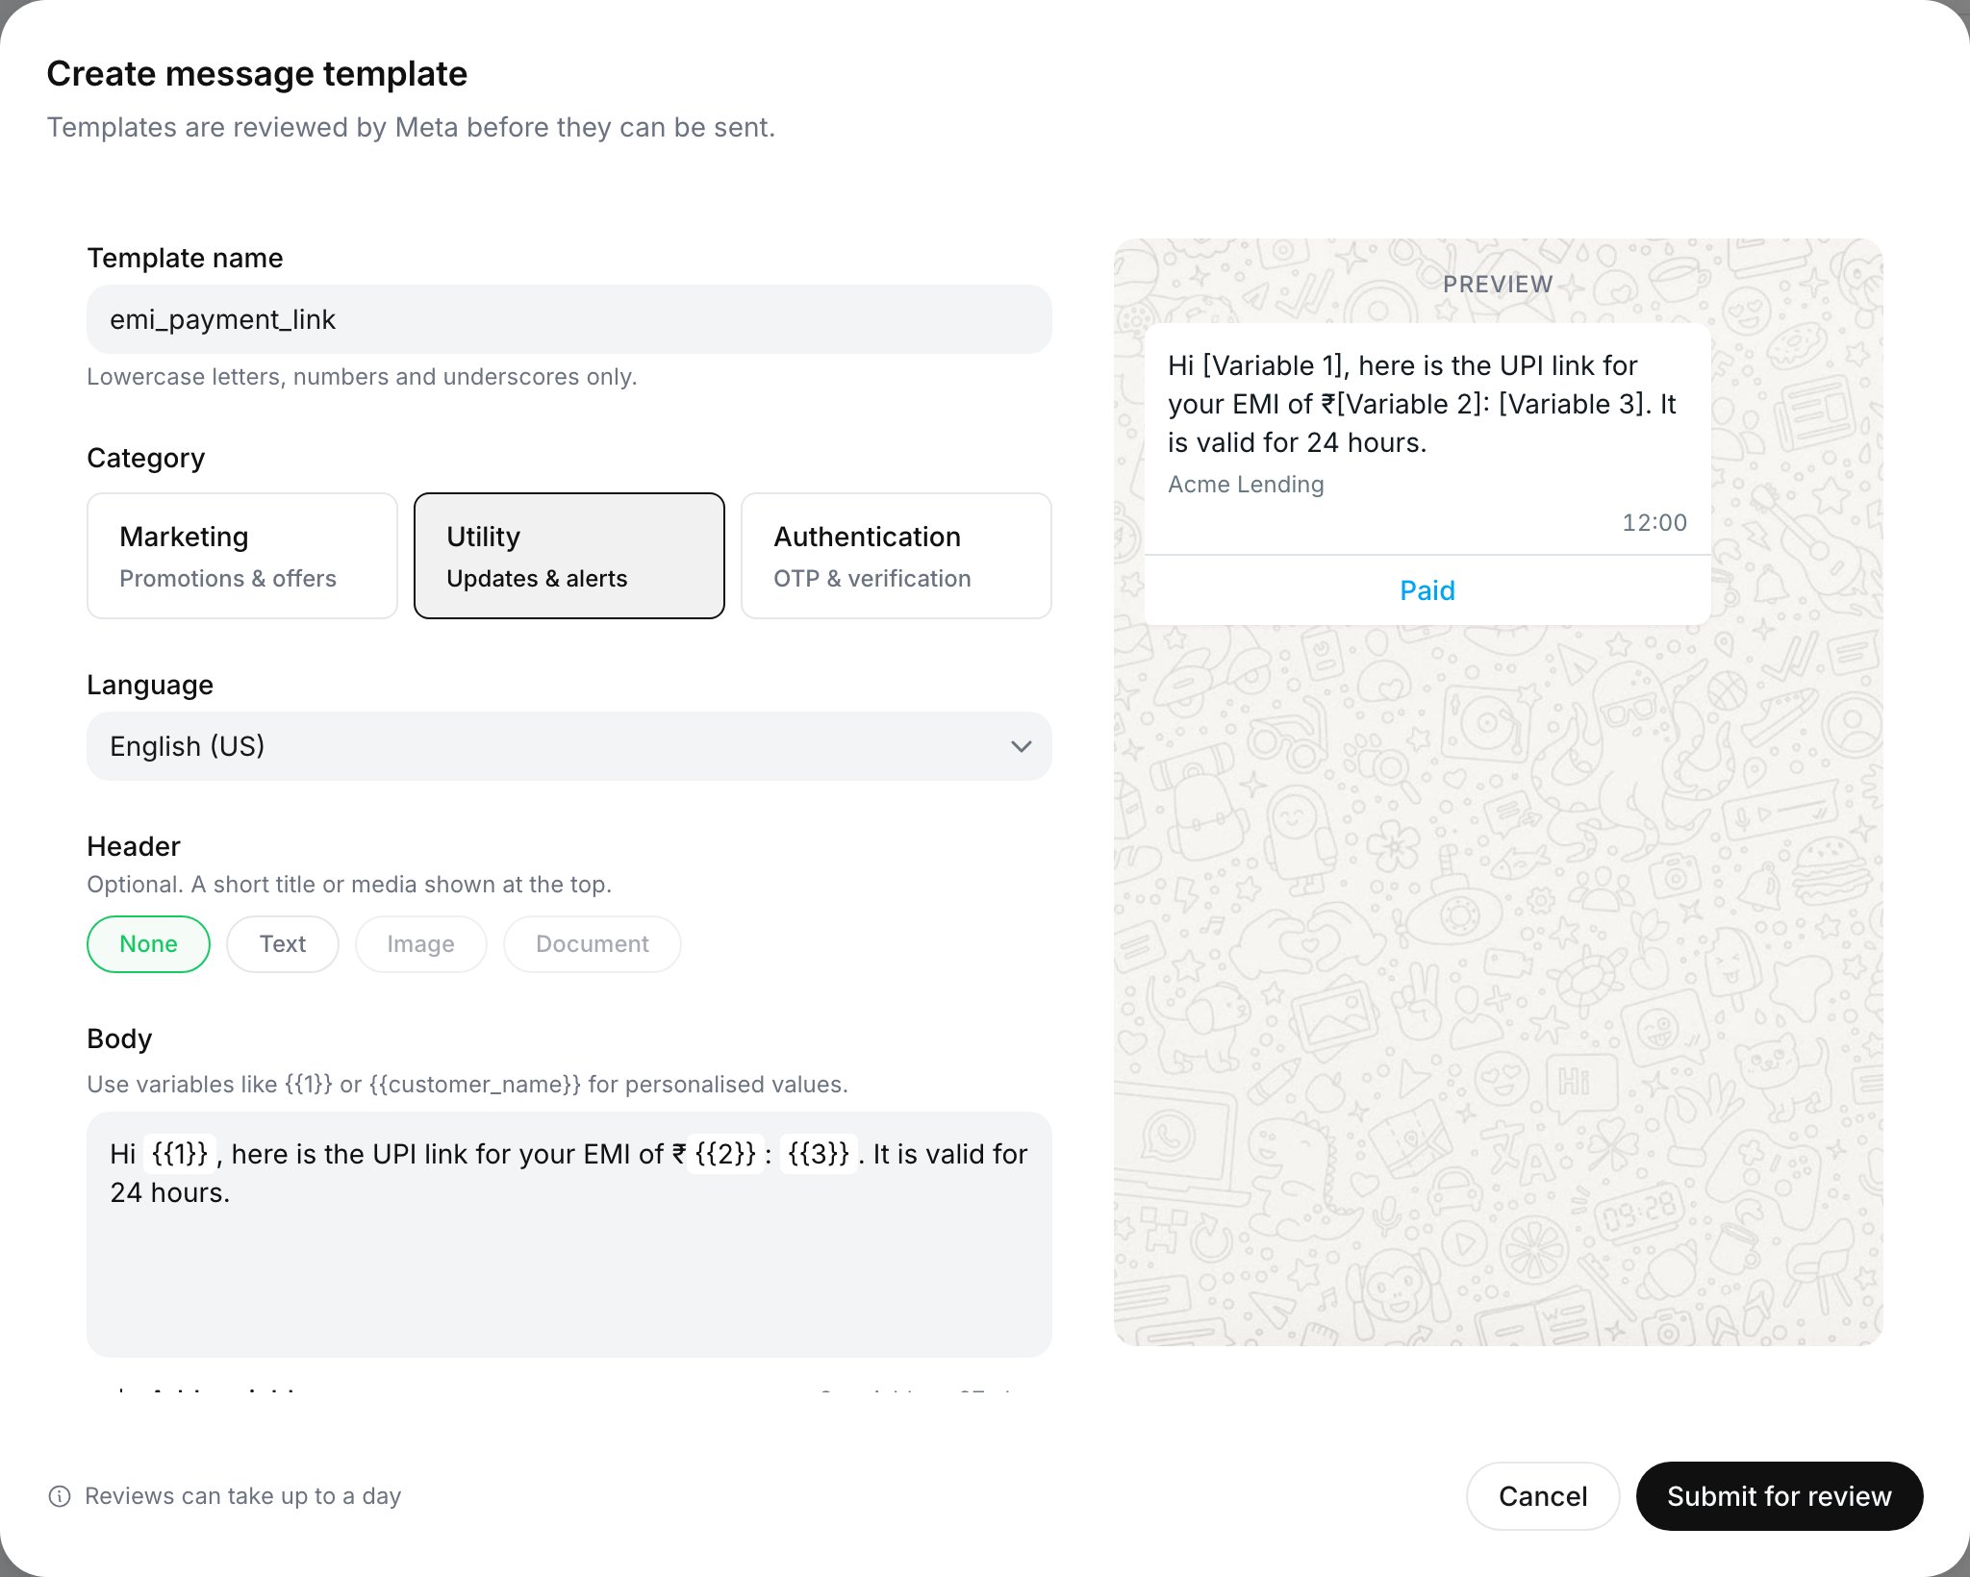The image size is (1970, 1577).
Task: Click 'Use variables like {{1}}' hint text
Action: coord(467,1085)
